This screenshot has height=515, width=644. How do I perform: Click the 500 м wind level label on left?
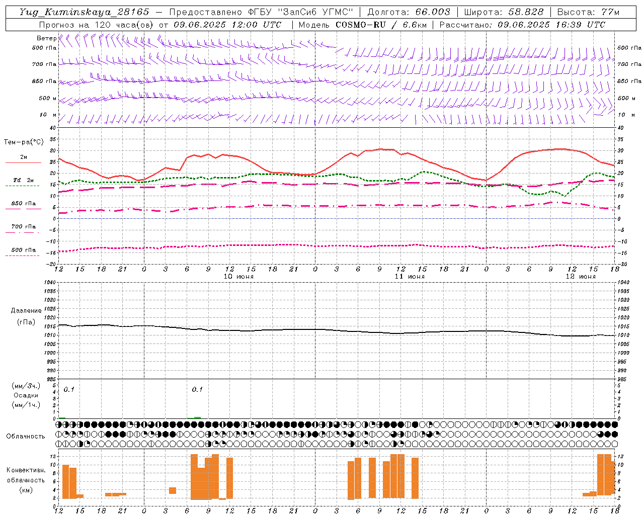[48, 99]
